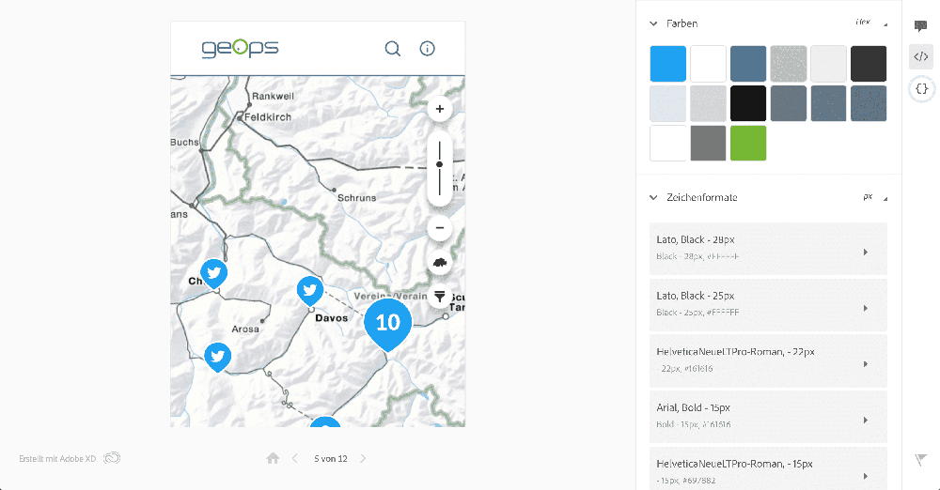Click the map zoom-out minus button
Image resolution: width=940 pixels, height=490 pixels.
439,229
